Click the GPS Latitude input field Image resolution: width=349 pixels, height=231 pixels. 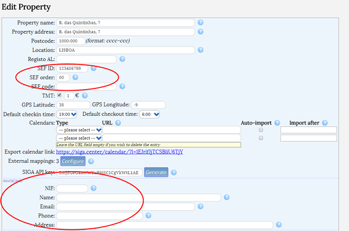coord(73,105)
